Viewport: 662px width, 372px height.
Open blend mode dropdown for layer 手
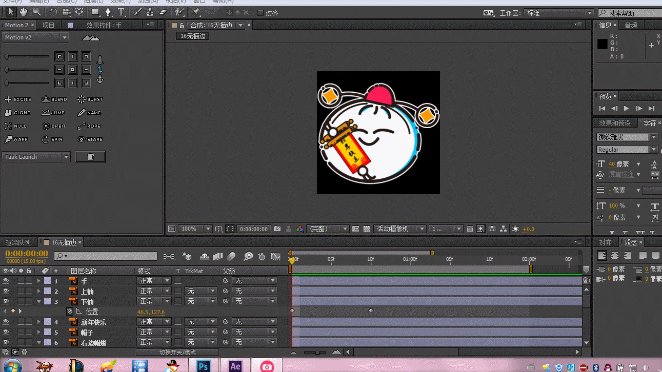tap(154, 281)
